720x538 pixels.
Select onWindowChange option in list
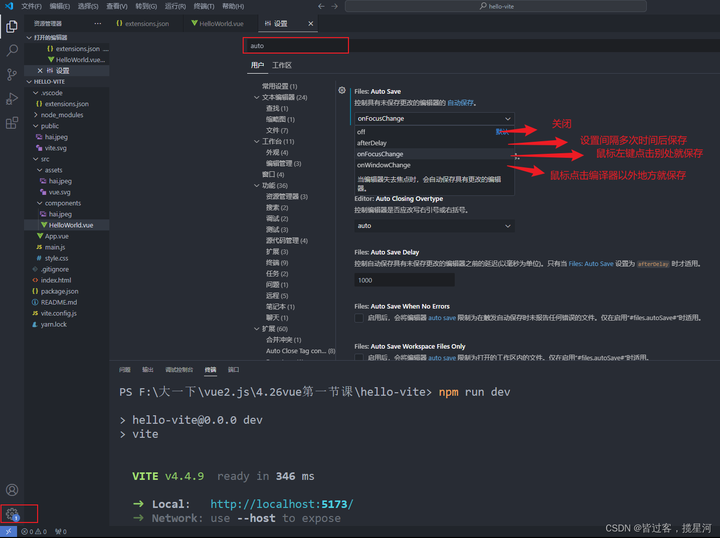(x=434, y=165)
